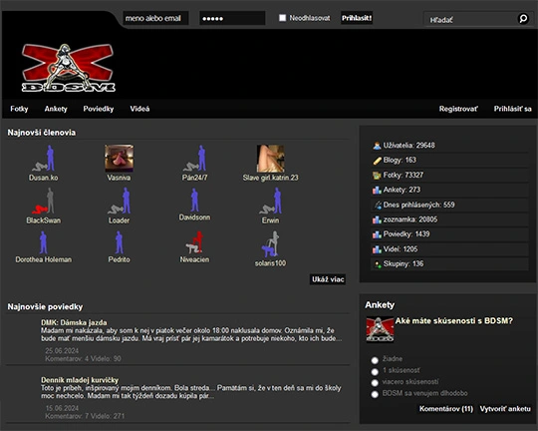Click the search magnifier icon

pos(523,19)
